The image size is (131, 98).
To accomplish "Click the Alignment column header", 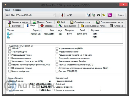I will (x=95, y=30).
